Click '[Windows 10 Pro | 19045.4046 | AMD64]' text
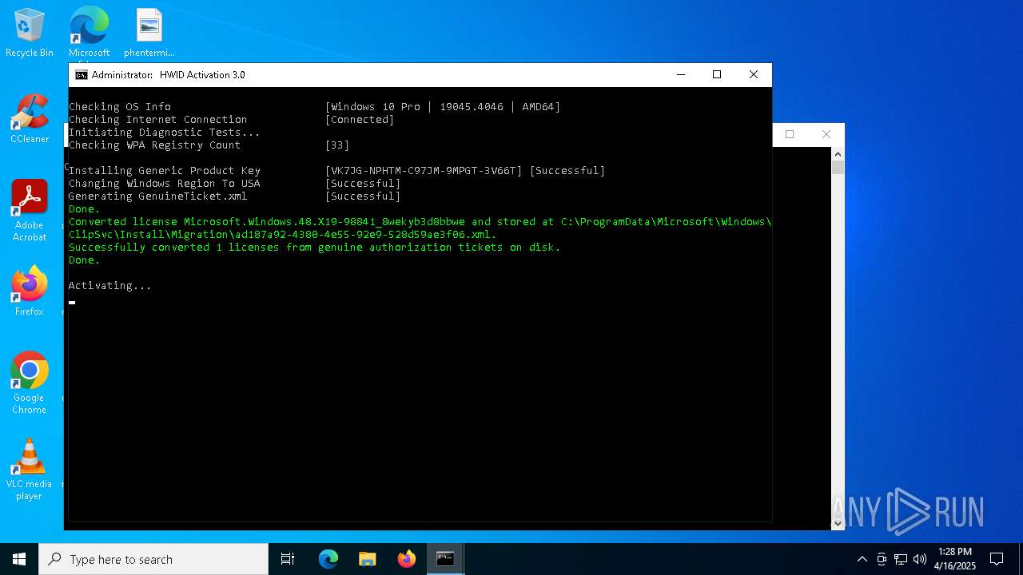 coord(443,107)
